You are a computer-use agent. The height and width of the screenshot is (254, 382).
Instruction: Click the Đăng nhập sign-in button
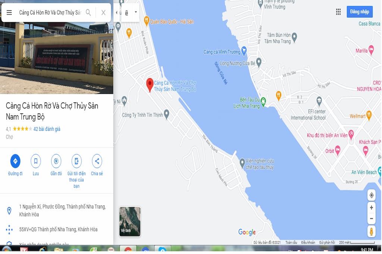[x=359, y=12]
